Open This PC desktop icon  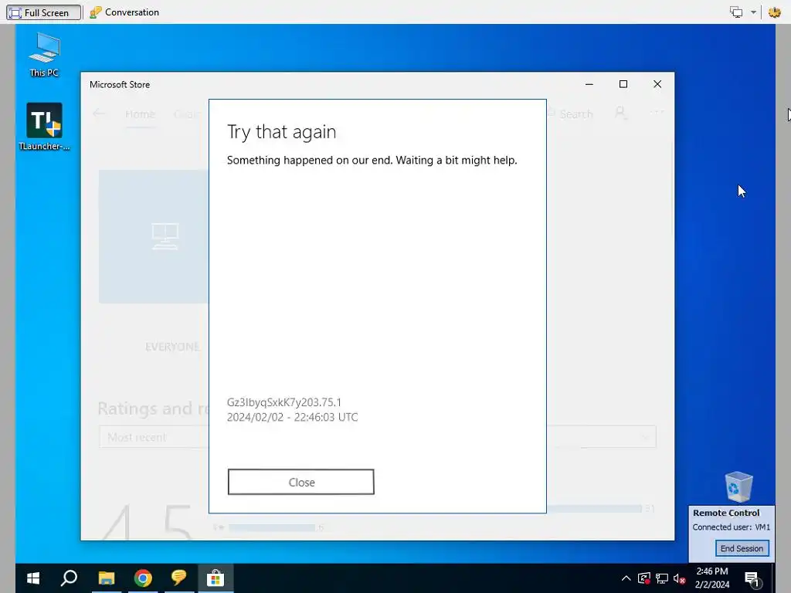click(44, 55)
